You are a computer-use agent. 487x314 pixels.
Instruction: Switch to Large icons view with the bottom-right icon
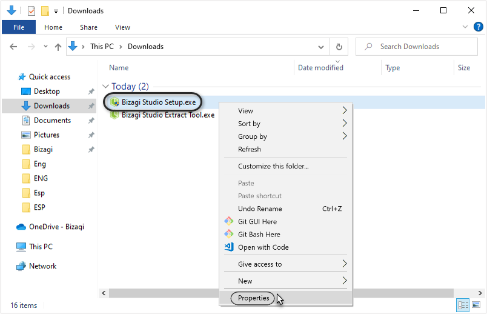[476, 305]
